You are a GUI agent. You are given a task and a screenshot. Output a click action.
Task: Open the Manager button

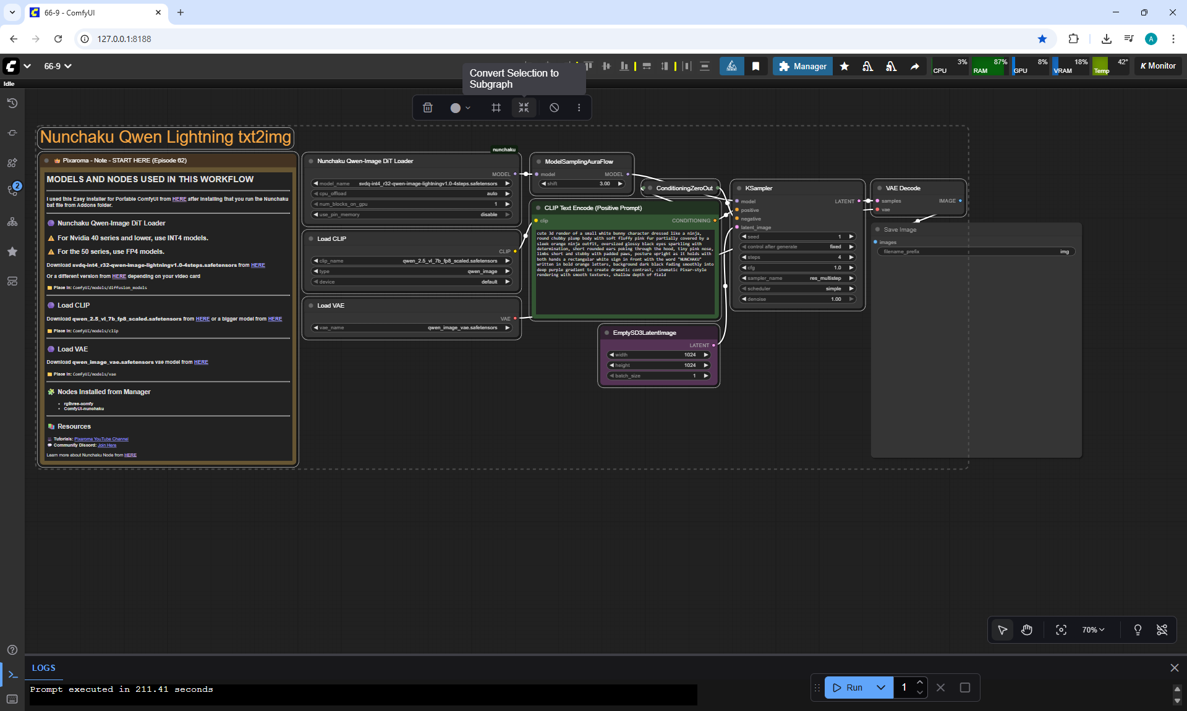pyautogui.click(x=802, y=66)
